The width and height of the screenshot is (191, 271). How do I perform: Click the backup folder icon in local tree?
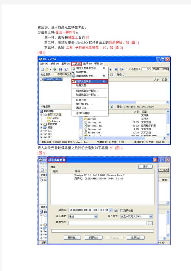click(x=49, y=118)
